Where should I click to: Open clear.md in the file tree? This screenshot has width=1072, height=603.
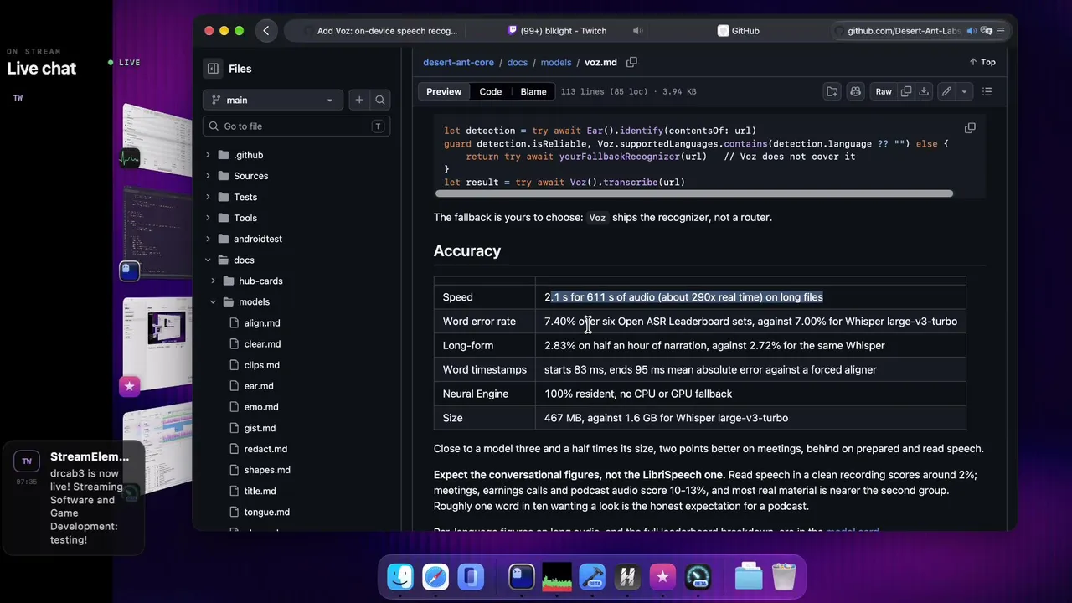[x=262, y=344]
